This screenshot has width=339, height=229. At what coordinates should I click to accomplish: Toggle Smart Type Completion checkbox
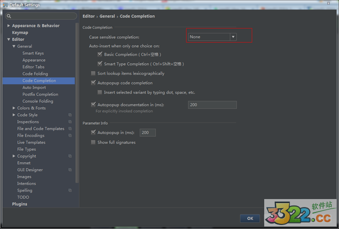(x=100, y=64)
